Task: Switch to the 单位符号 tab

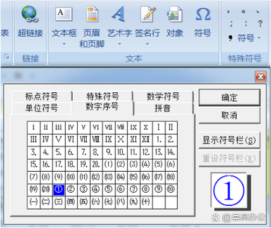Action: click(42, 108)
